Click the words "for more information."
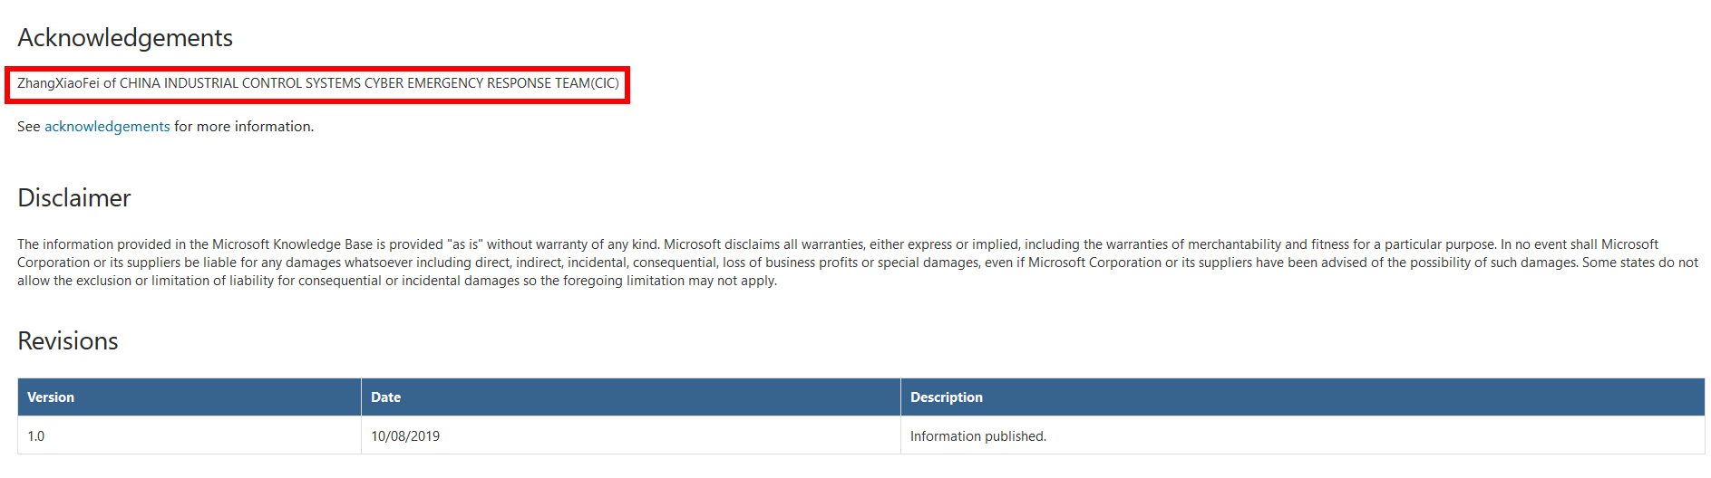Viewport: 1711px width, 478px height. pyautogui.click(x=244, y=127)
